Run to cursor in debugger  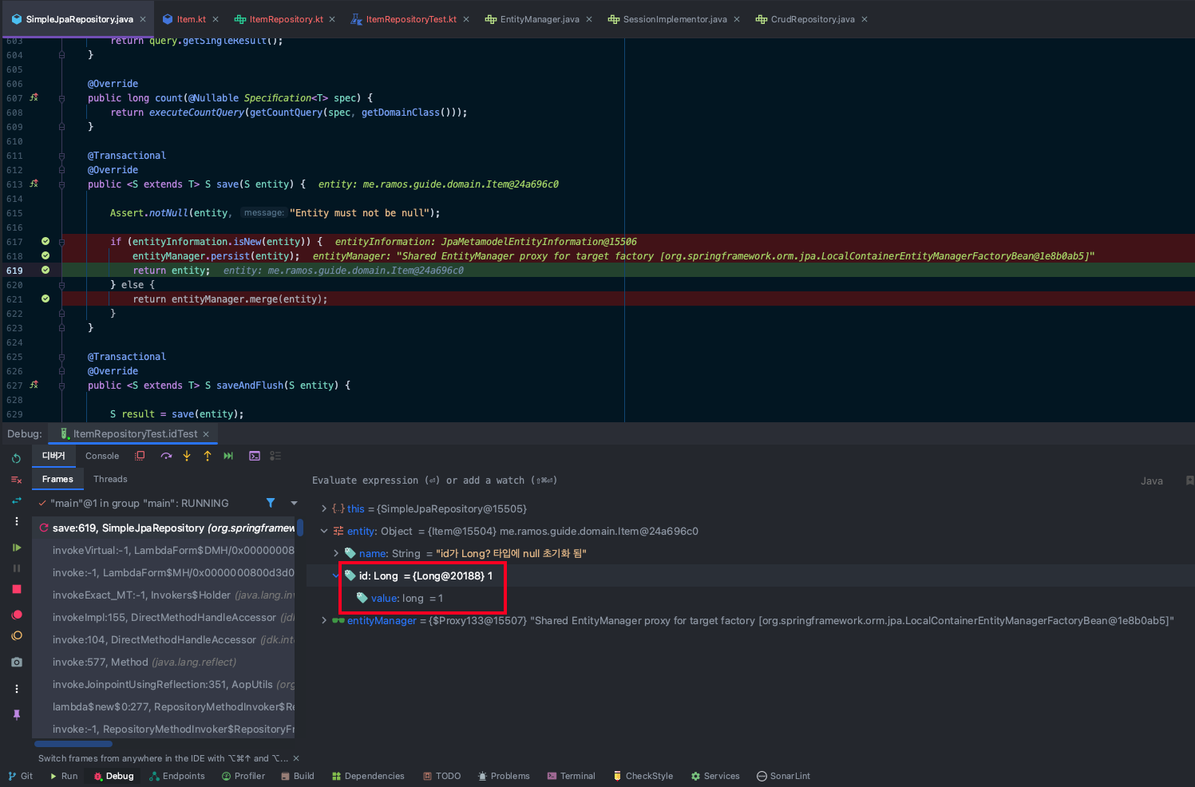tap(228, 456)
